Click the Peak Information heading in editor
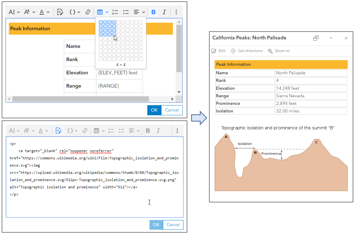This screenshot has height=234, width=355. point(30,29)
